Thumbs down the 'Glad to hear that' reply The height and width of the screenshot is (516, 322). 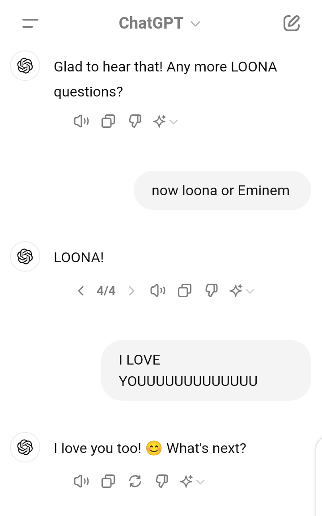[x=135, y=122]
